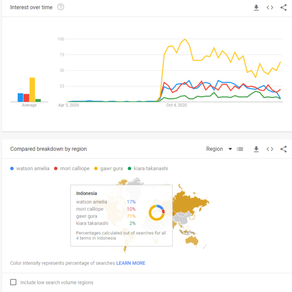292x292 pixels.
Task: Open the Region dropdown selector
Action: [219, 149]
